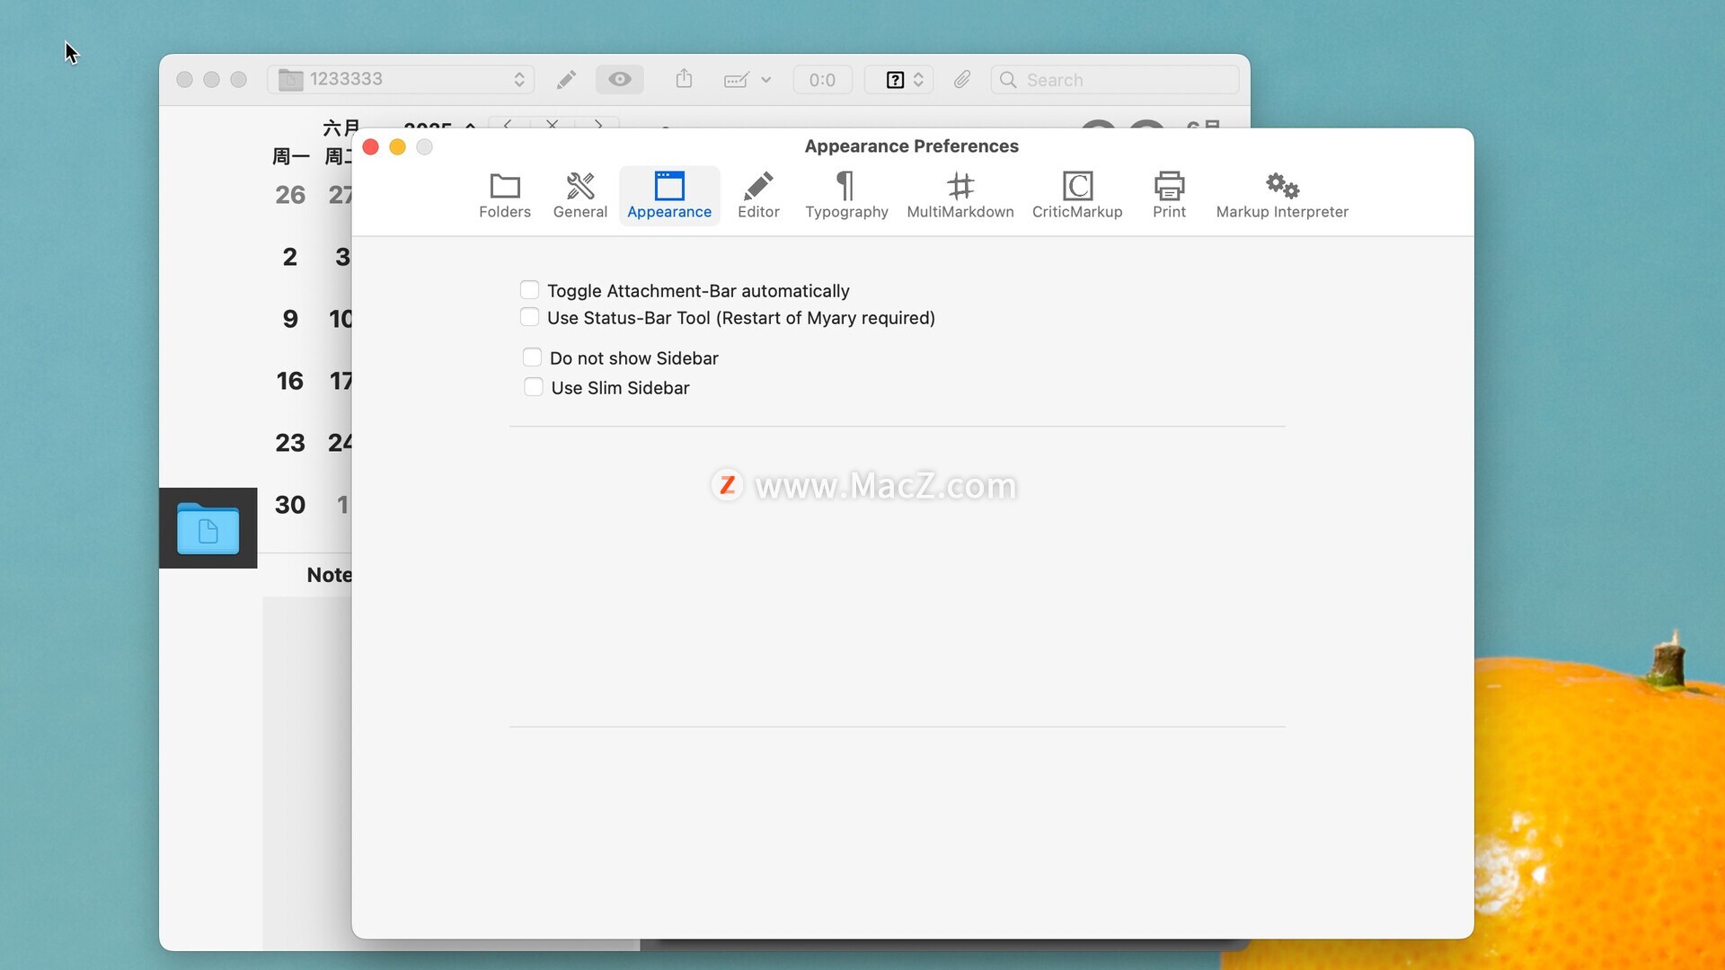Minimize the Appearance Preferences window
Screen dimensions: 1725x970
pyautogui.click(x=397, y=146)
